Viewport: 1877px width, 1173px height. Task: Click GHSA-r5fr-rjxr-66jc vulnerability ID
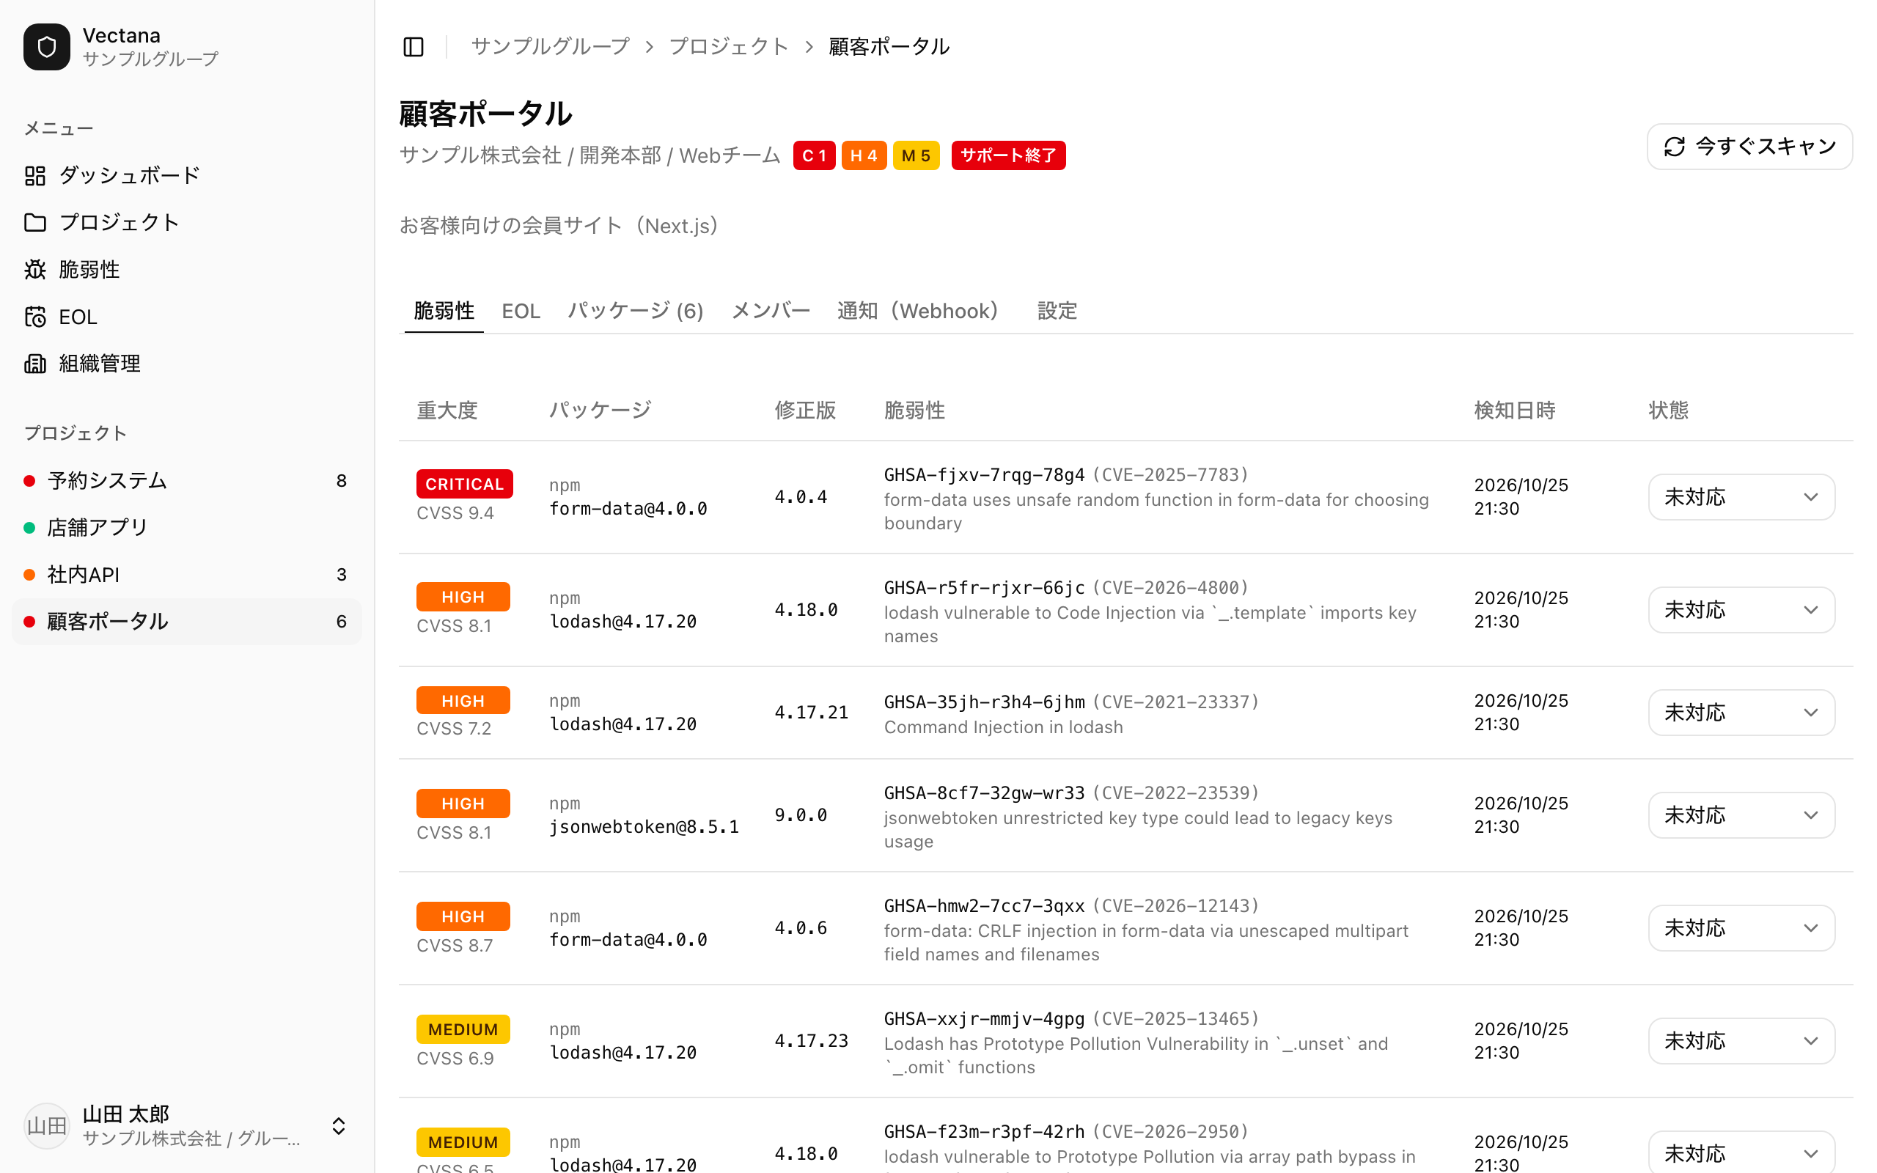point(984,588)
